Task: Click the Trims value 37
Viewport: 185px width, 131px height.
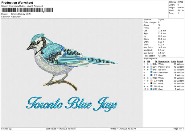Action: click(x=159, y=28)
